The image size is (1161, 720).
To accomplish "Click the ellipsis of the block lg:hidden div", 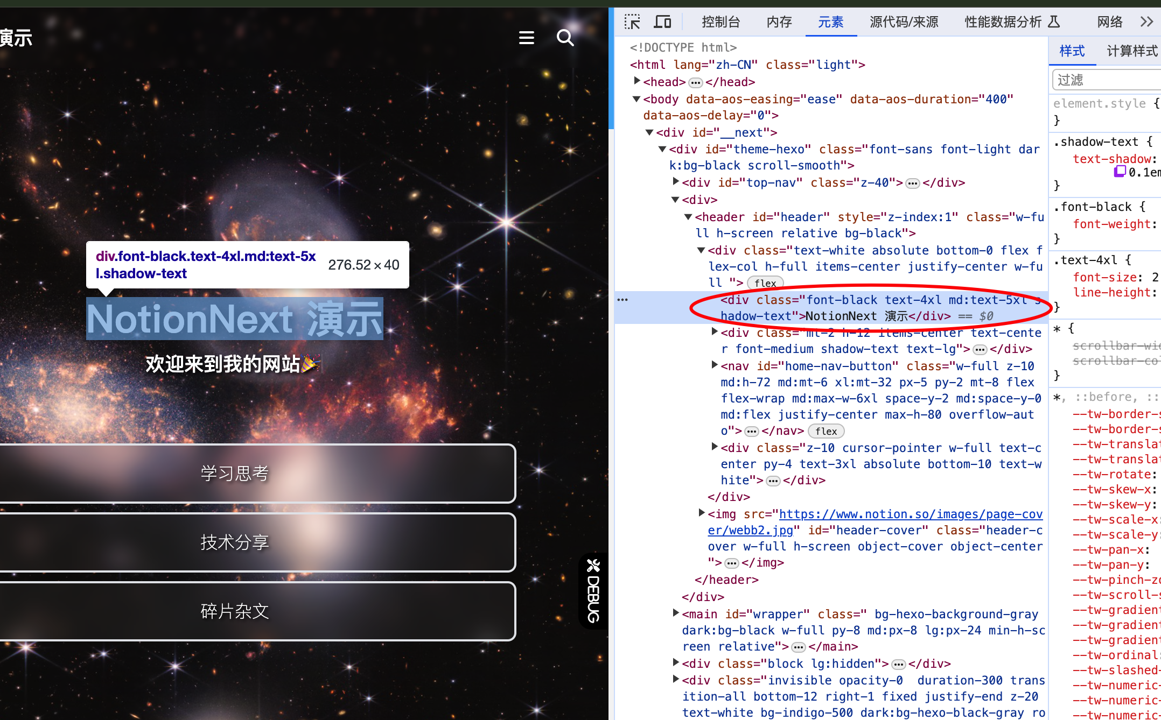I will click(x=899, y=665).
